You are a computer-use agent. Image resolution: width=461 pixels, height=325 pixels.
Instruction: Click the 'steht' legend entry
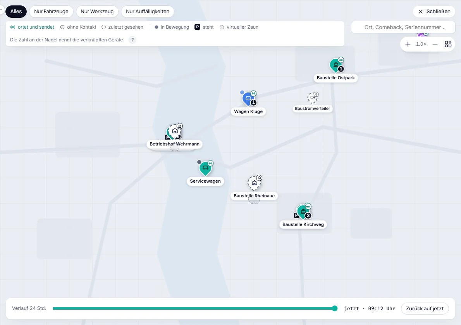coord(204,27)
